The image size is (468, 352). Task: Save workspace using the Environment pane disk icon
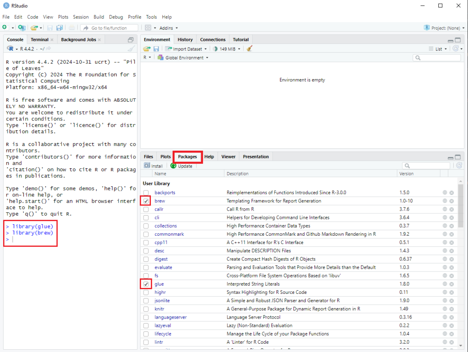tap(156, 49)
